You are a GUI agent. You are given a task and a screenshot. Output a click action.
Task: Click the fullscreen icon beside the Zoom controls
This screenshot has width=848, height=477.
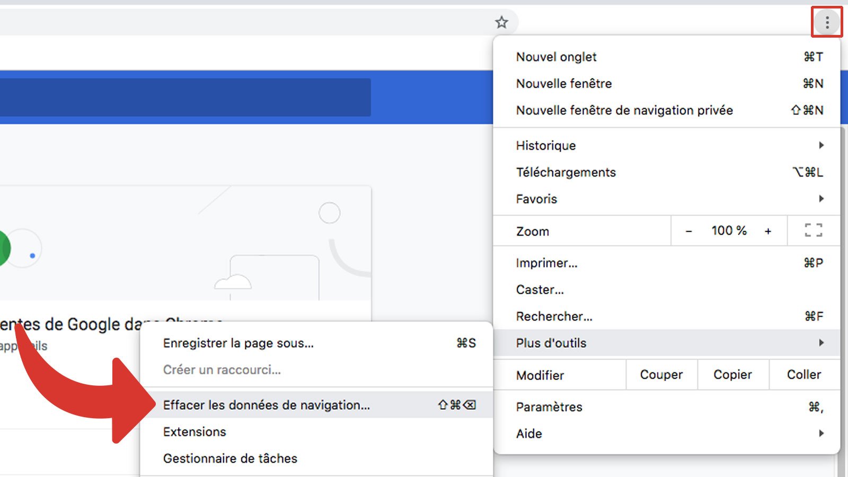click(x=812, y=231)
